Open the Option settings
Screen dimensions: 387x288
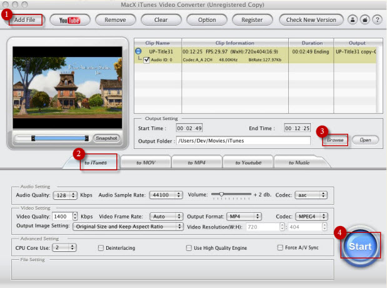pos(207,20)
